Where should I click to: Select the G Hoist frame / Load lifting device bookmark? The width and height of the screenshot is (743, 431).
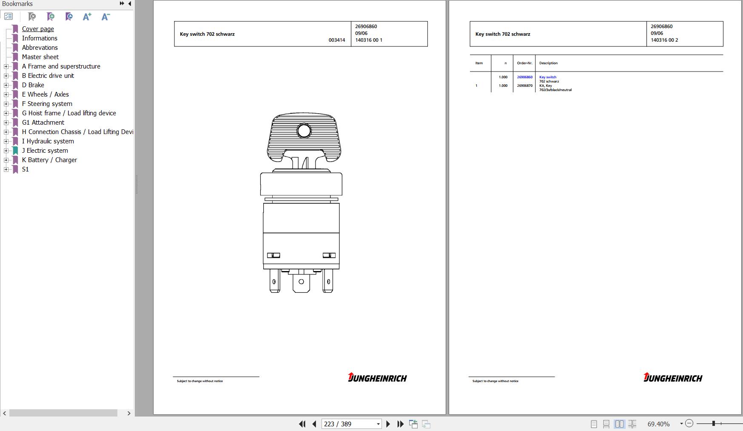[69, 113]
